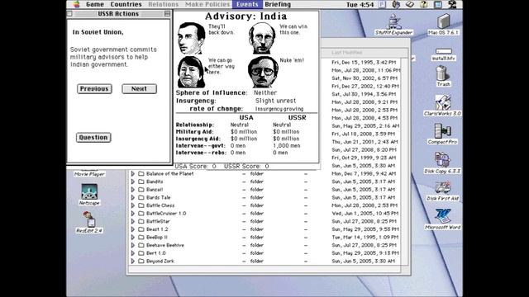Select the ResEdit 2.4 desktop icon
The image size is (529, 297).
(89, 219)
